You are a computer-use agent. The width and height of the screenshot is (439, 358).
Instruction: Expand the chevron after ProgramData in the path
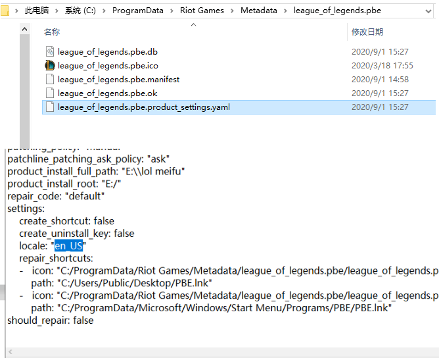[x=172, y=11]
